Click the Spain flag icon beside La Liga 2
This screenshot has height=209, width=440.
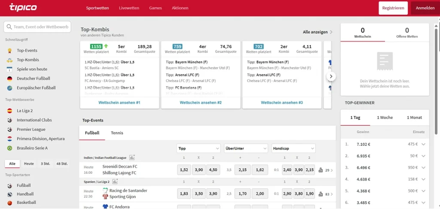pyautogui.click(x=9, y=111)
